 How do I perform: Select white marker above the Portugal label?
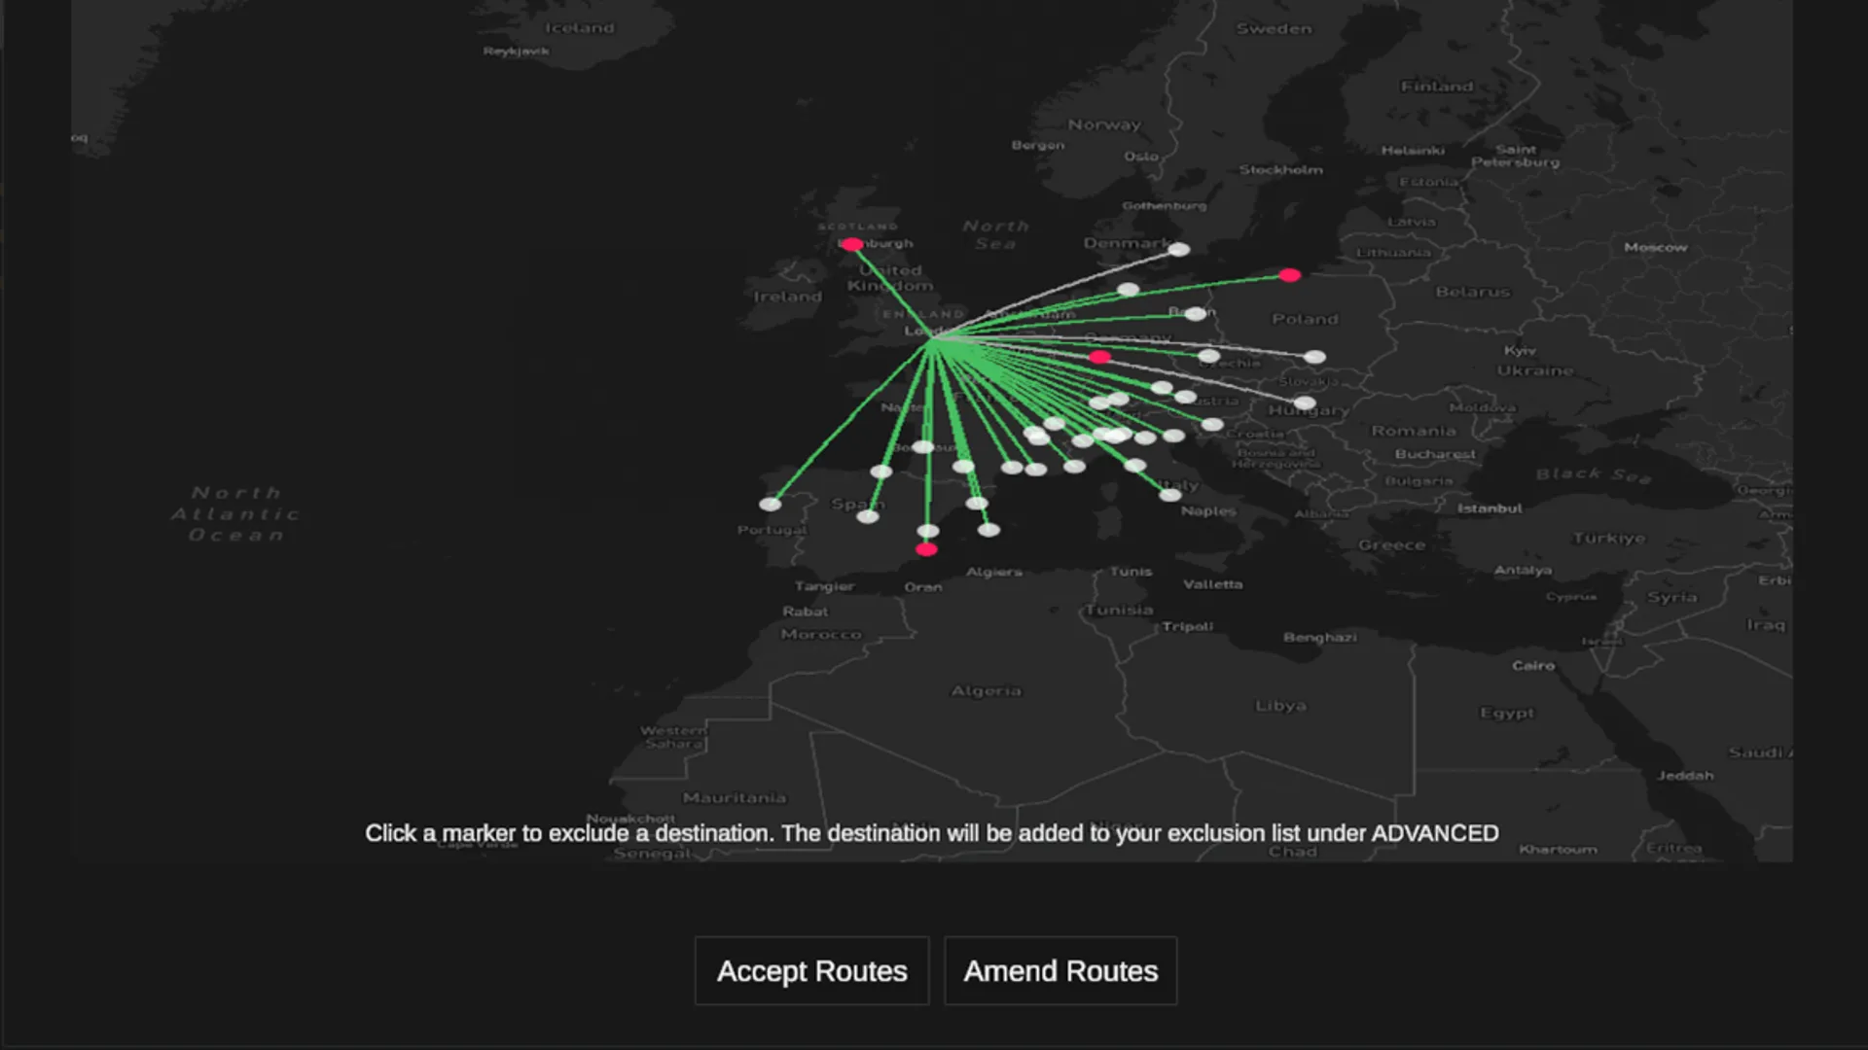coord(770,504)
